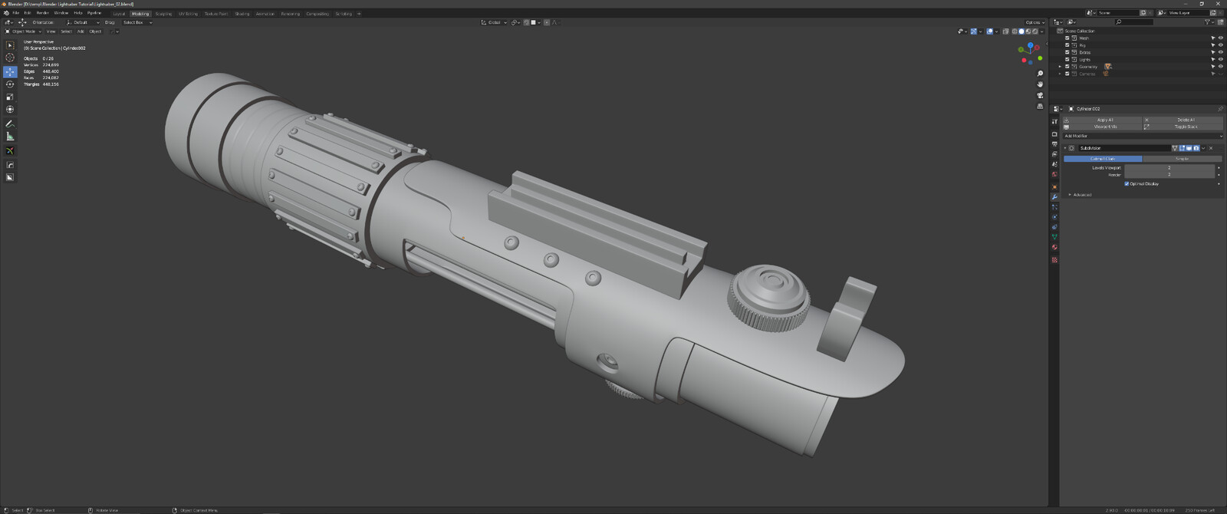Select the Measure tool

(10, 137)
